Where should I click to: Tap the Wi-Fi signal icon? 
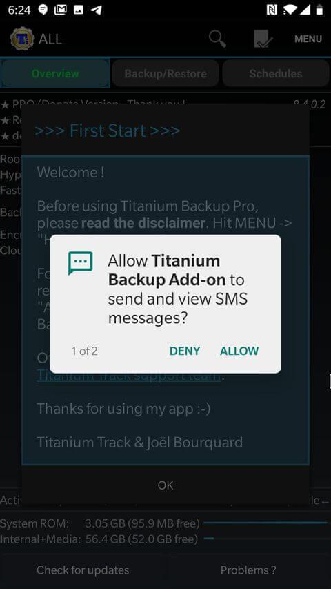[289, 10]
